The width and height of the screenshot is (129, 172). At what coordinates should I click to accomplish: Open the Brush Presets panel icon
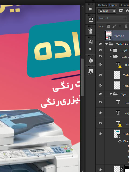91,31
